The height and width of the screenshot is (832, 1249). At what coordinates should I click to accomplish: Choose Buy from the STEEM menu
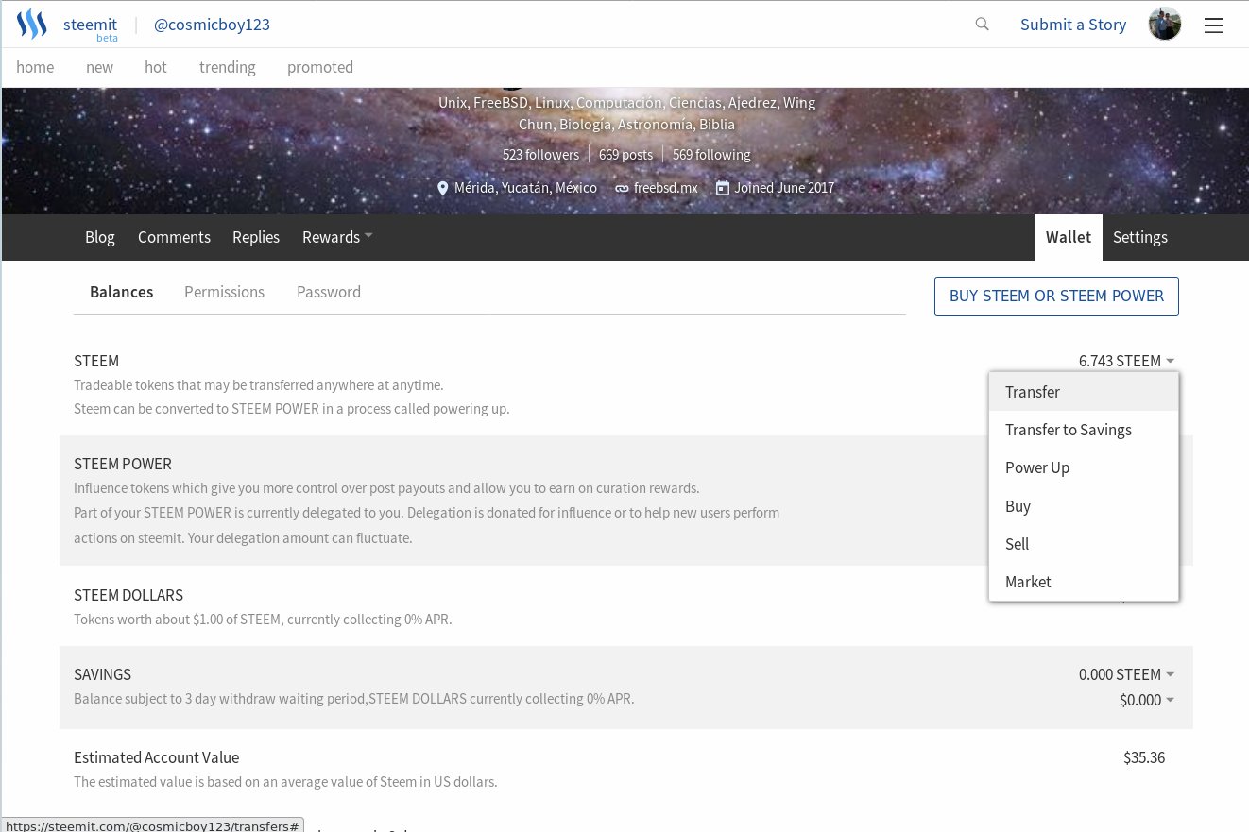(1084, 506)
